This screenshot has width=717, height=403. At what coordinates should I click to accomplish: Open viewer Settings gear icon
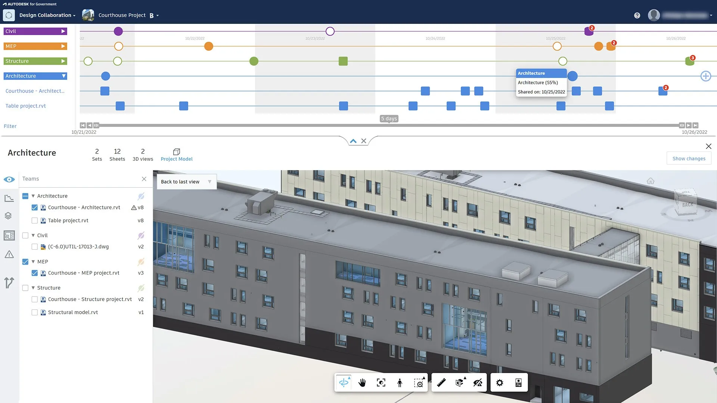pos(500,382)
